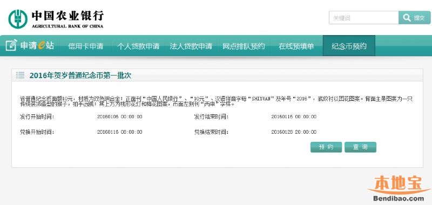Select 网点排队预约 in the navigation bar
This screenshot has height=205, width=432.
tap(244, 46)
